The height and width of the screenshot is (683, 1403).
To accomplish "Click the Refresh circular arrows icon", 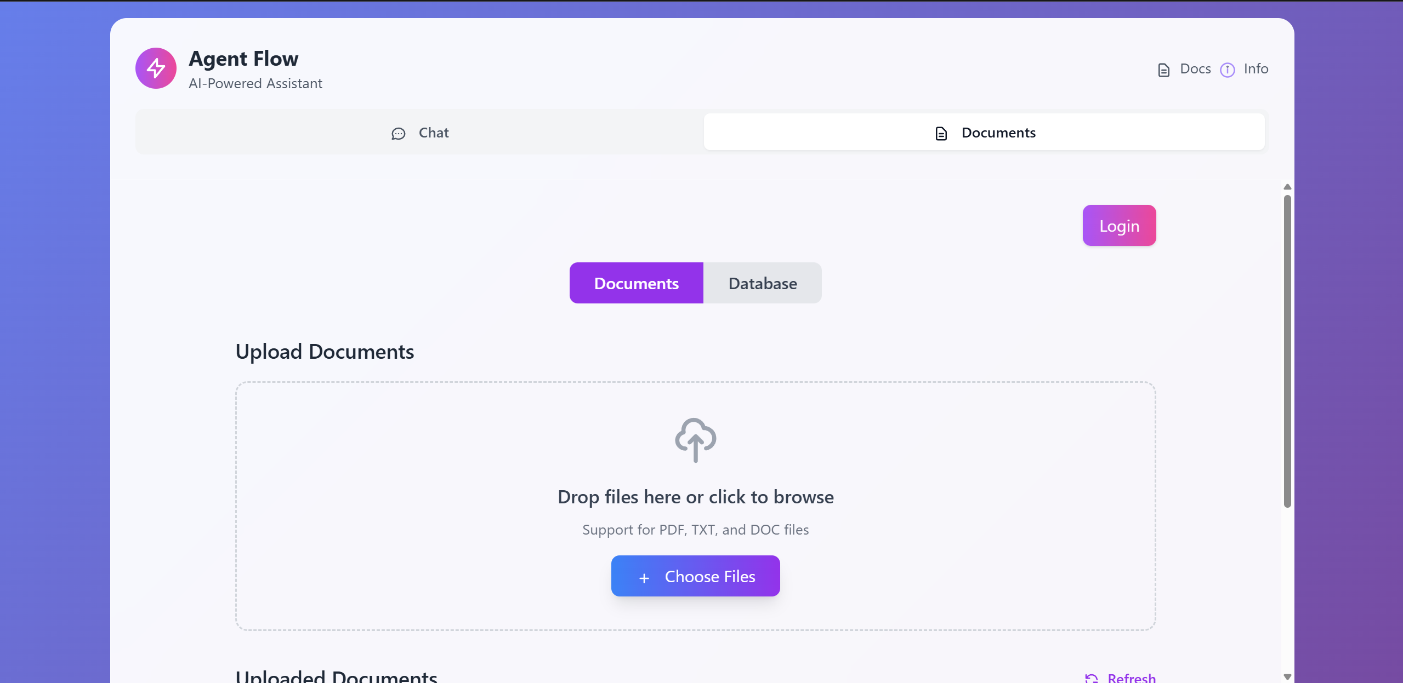I will [1091, 678].
